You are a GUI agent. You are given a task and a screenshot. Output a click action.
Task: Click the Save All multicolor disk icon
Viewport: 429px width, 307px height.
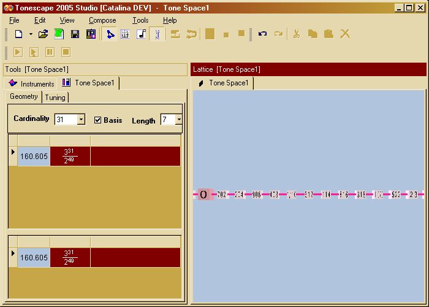tap(91, 34)
